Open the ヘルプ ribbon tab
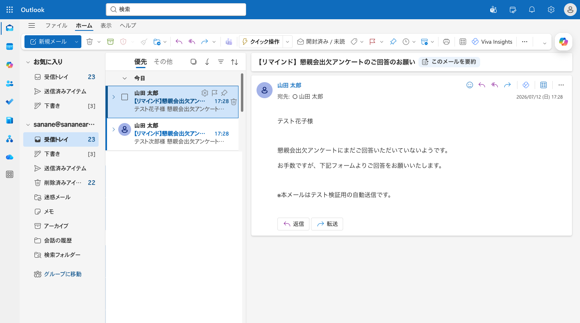 coord(128,25)
